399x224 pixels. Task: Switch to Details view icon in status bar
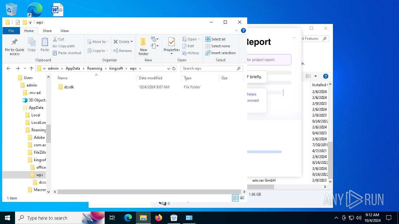(235, 198)
